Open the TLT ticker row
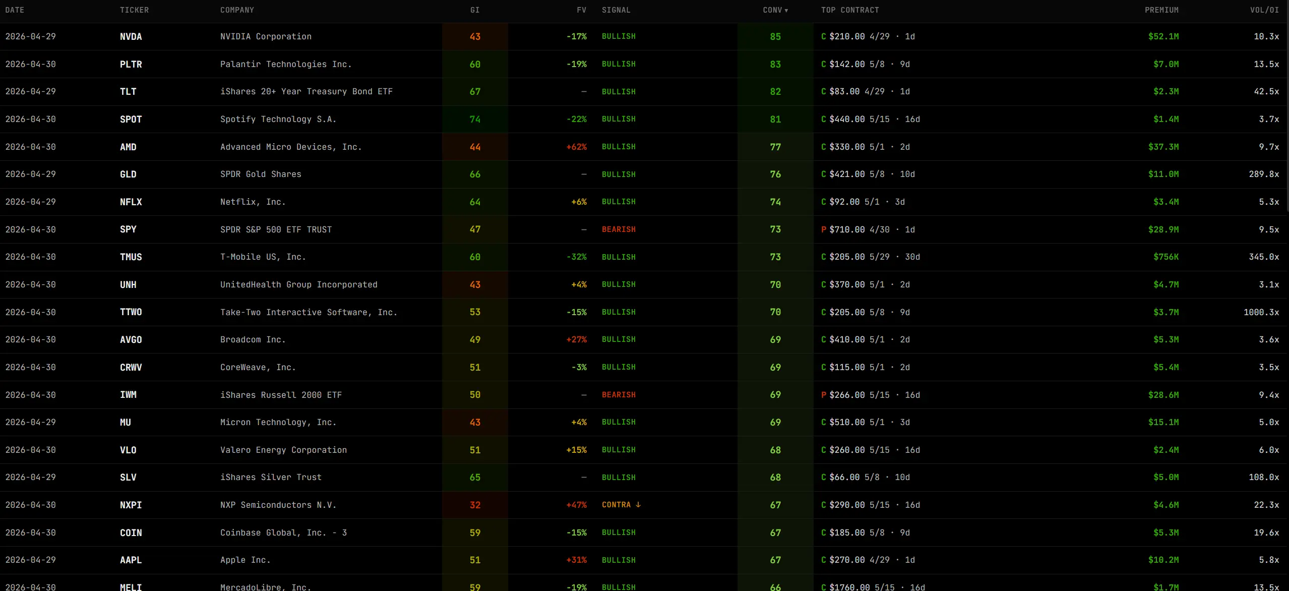 pos(128,92)
